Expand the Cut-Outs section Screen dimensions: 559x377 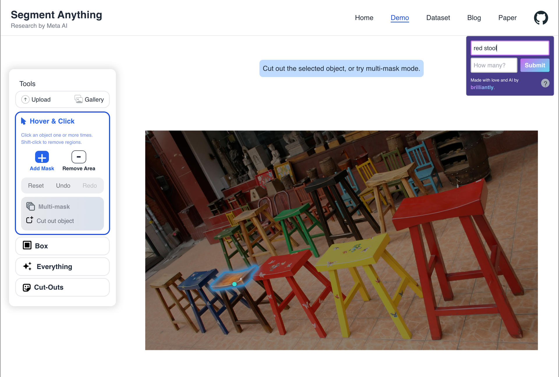[62, 287]
